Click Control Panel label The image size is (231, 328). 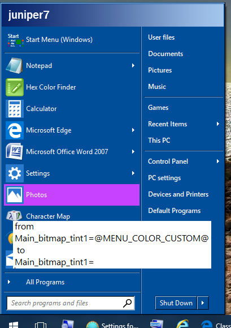tap(168, 161)
